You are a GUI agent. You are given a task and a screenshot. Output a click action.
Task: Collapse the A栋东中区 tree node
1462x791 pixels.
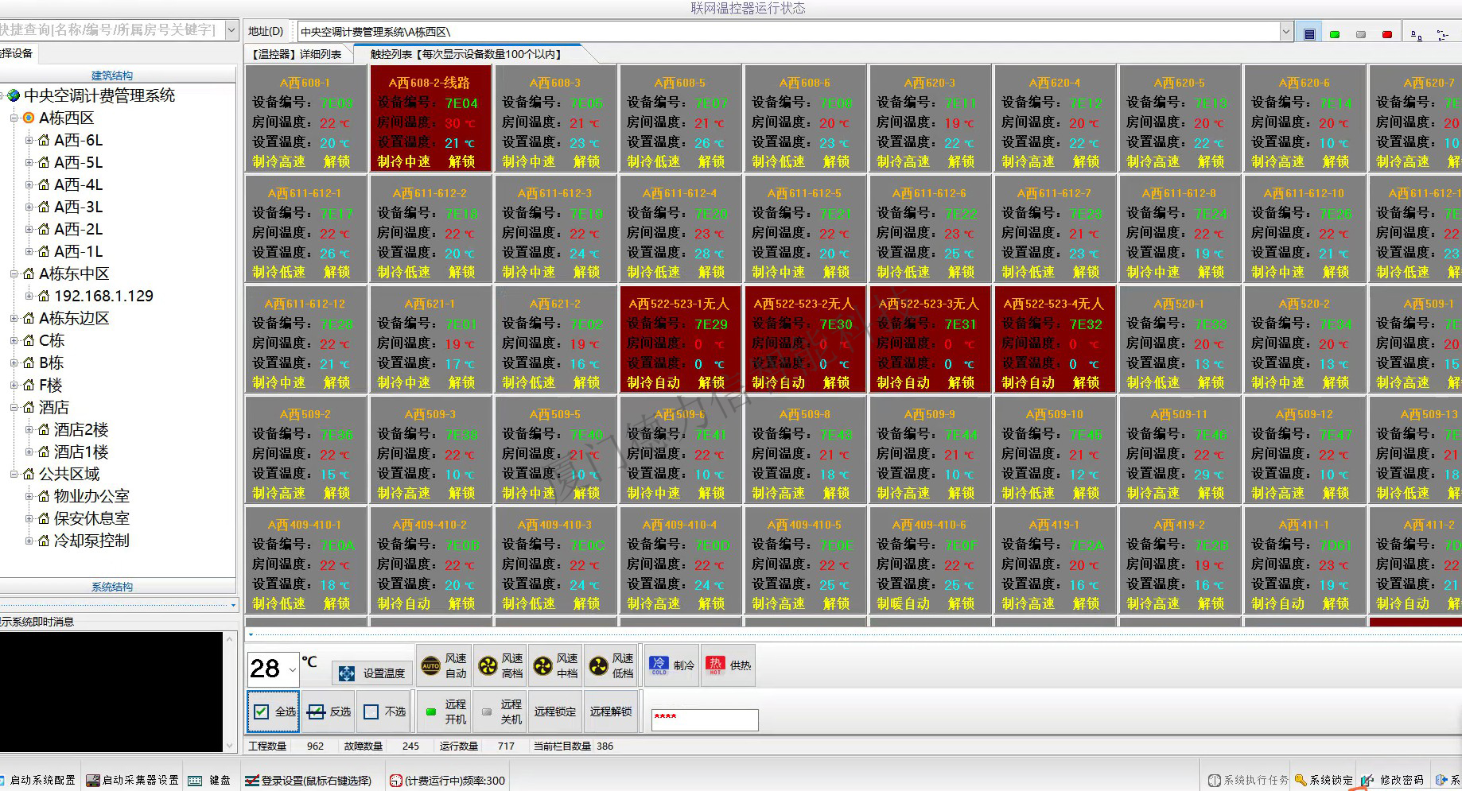14,273
